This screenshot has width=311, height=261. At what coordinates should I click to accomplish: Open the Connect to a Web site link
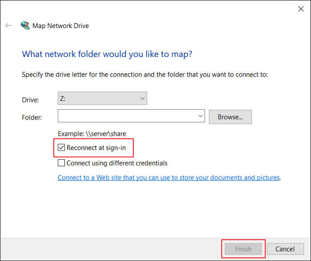(x=168, y=177)
